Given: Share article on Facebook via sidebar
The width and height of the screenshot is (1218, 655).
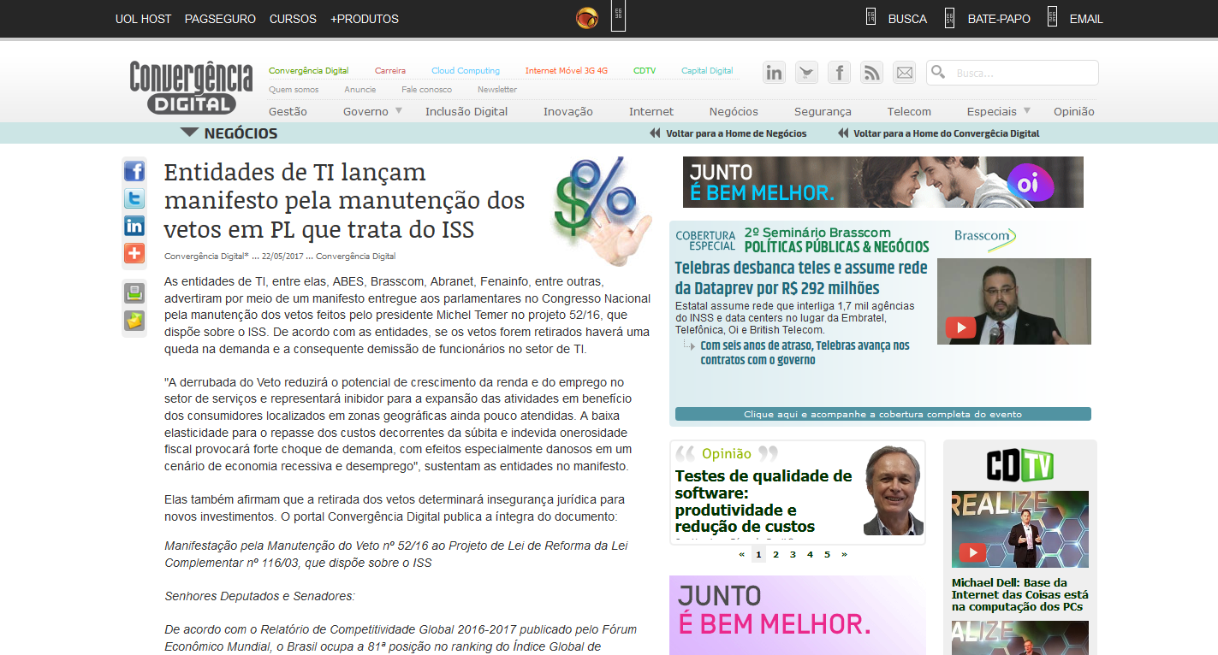Looking at the screenshot, I should 134,171.
